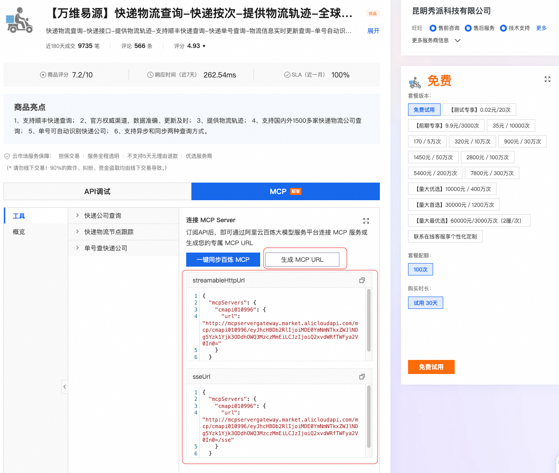Viewport: 559px width, 473px height.
Task: Click the 服务全程透明 guarantee label
Action: (103, 156)
